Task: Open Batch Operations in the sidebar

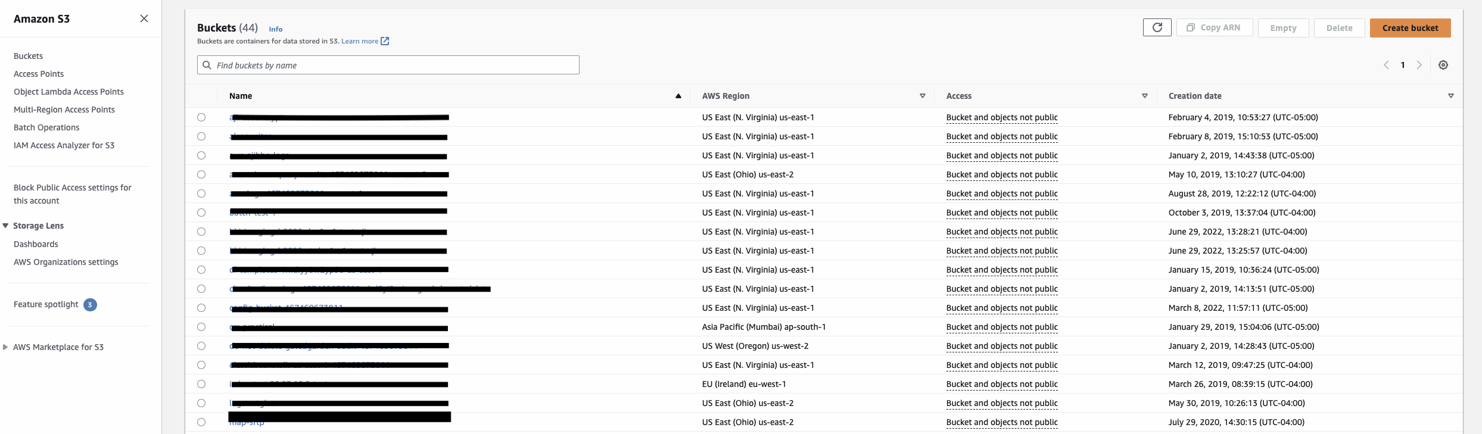Action: coord(46,127)
